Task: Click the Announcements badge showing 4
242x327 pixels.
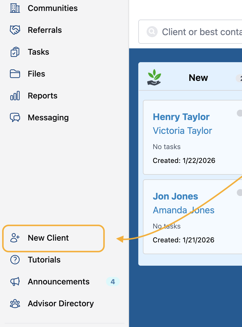Action: (x=113, y=282)
